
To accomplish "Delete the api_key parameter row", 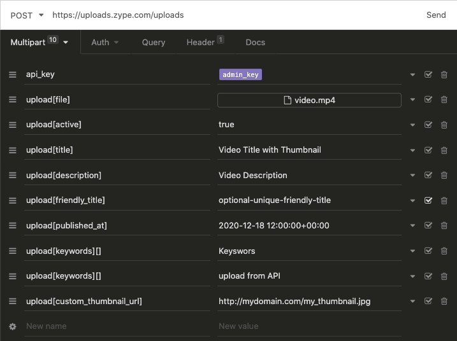I will click(x=444, y=75).
